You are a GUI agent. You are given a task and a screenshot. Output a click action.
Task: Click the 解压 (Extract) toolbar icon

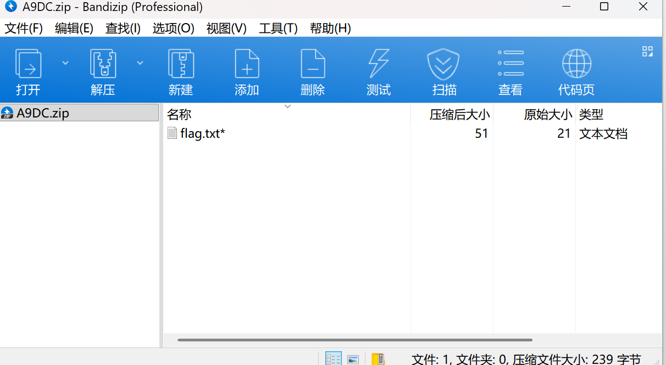point(103,64)
